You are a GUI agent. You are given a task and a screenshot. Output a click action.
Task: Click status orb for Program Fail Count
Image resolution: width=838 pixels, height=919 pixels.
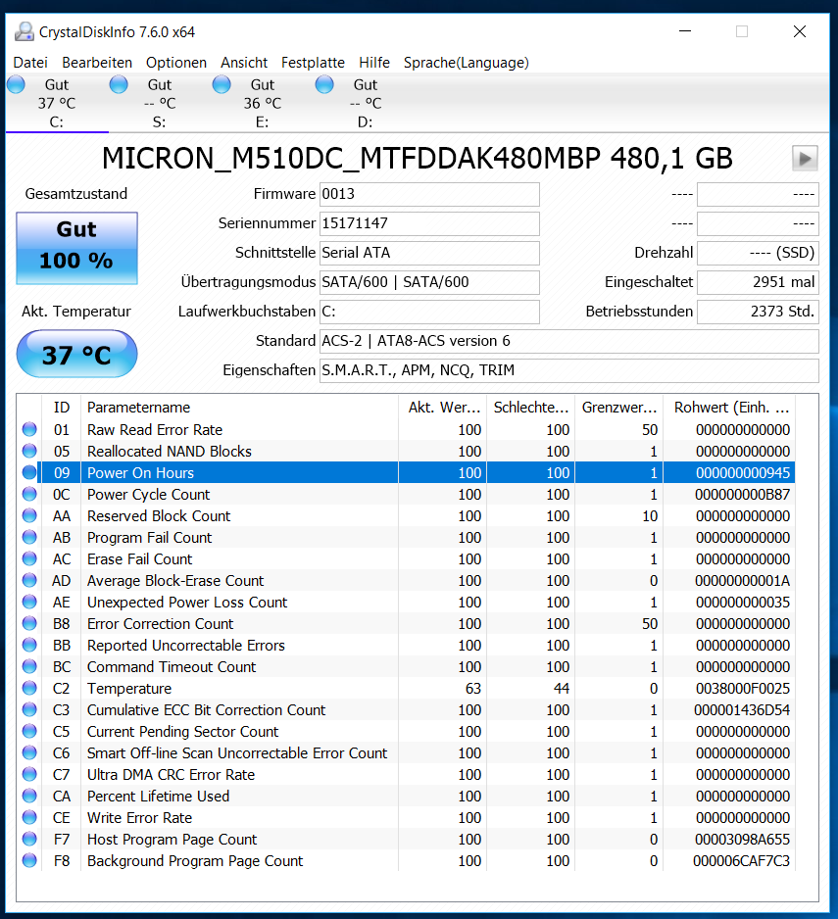click(29, 538)
